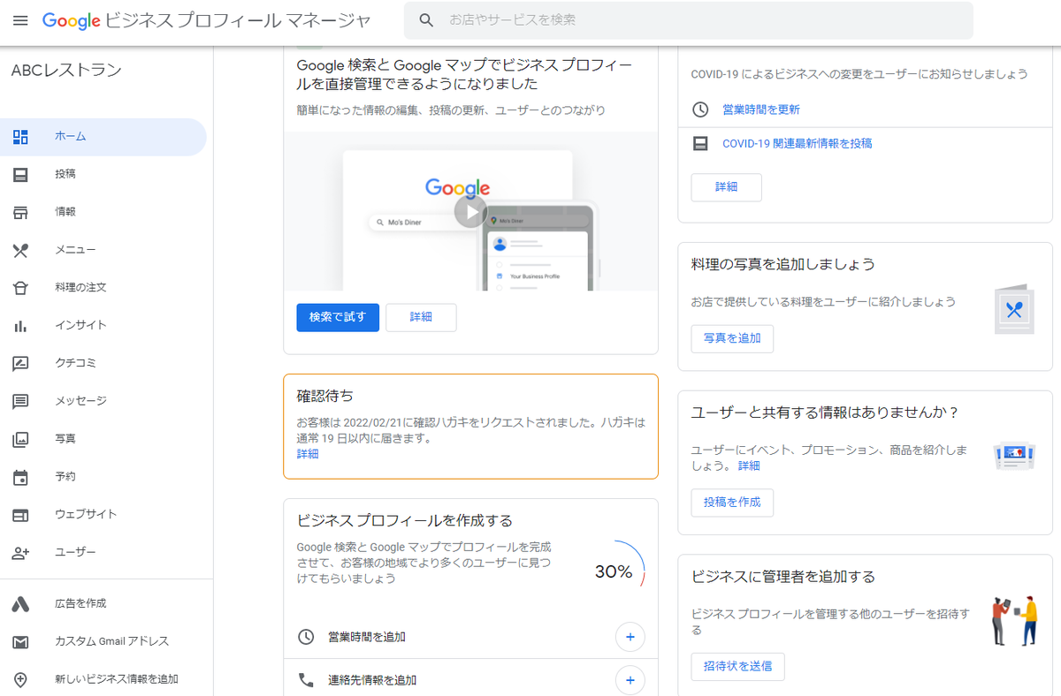Click the clock icon beside 営業時間を更新
Screen dimensions: 1061x696
(700, 110)
